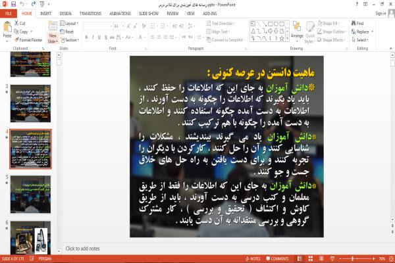Screen dimensions: 395x263
Task: Switch to the DESIGN tab
Action: (65, 14)
